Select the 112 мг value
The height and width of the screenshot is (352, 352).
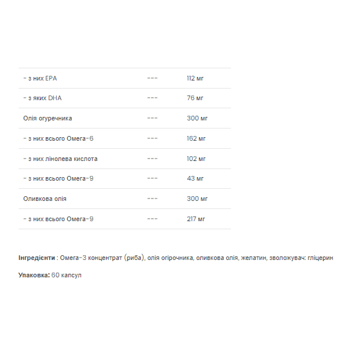click(x=195, y=78)
